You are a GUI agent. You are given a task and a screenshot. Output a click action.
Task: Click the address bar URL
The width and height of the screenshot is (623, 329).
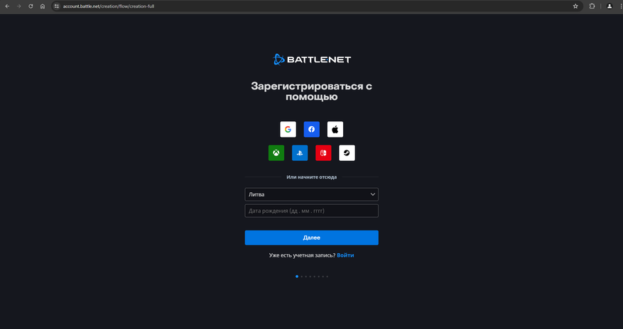pos(109,6)
